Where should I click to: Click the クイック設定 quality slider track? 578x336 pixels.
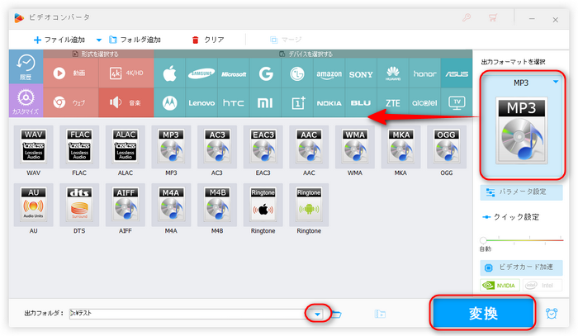point(521,239)
